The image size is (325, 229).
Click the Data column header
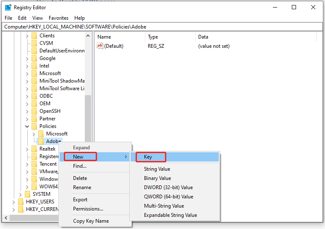coord(256,37)
